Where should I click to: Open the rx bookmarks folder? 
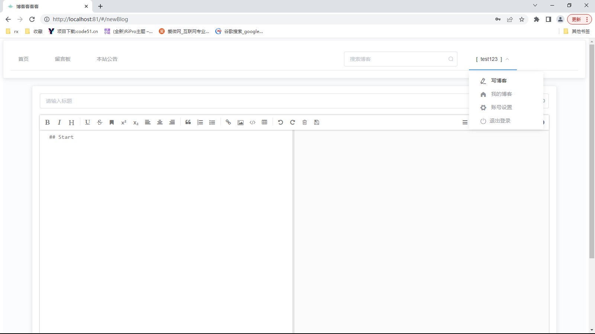[12, 32]
